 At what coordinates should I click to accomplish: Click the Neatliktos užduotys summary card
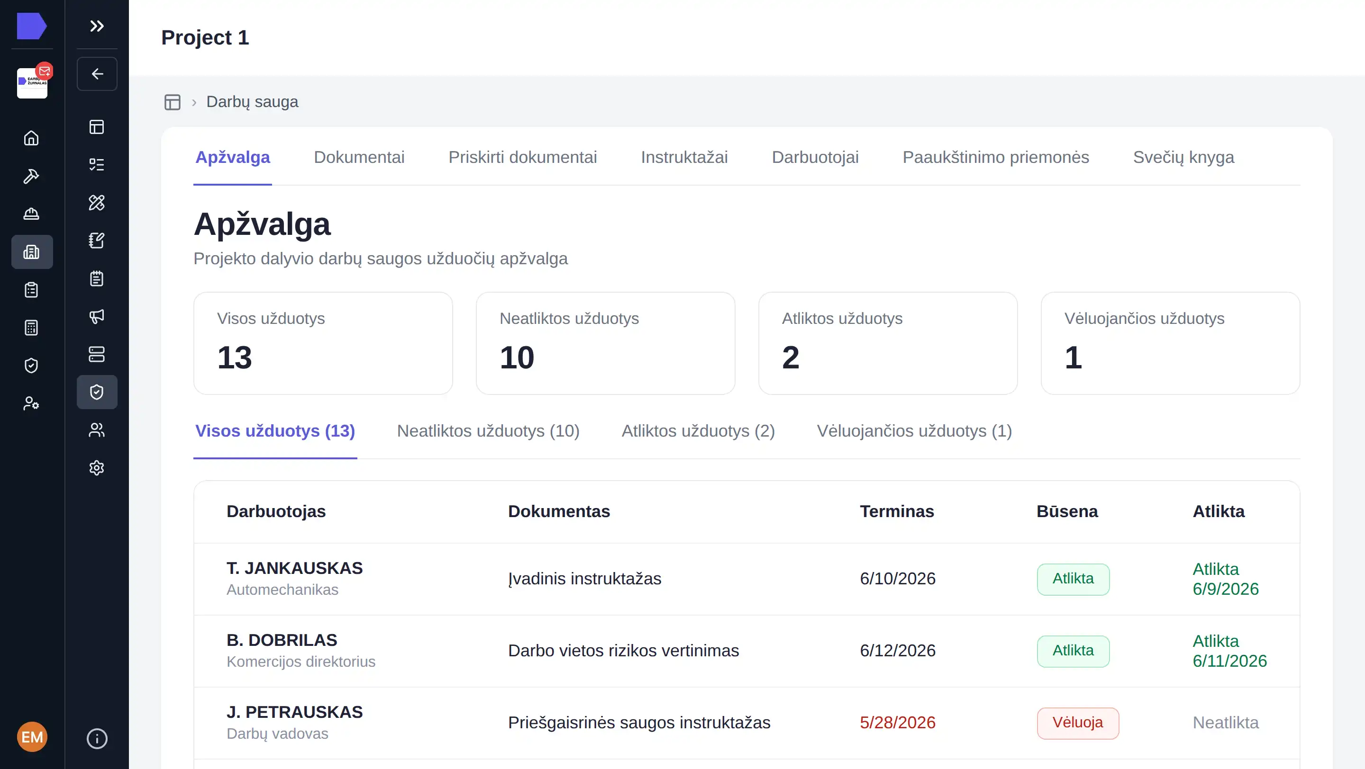606,343
